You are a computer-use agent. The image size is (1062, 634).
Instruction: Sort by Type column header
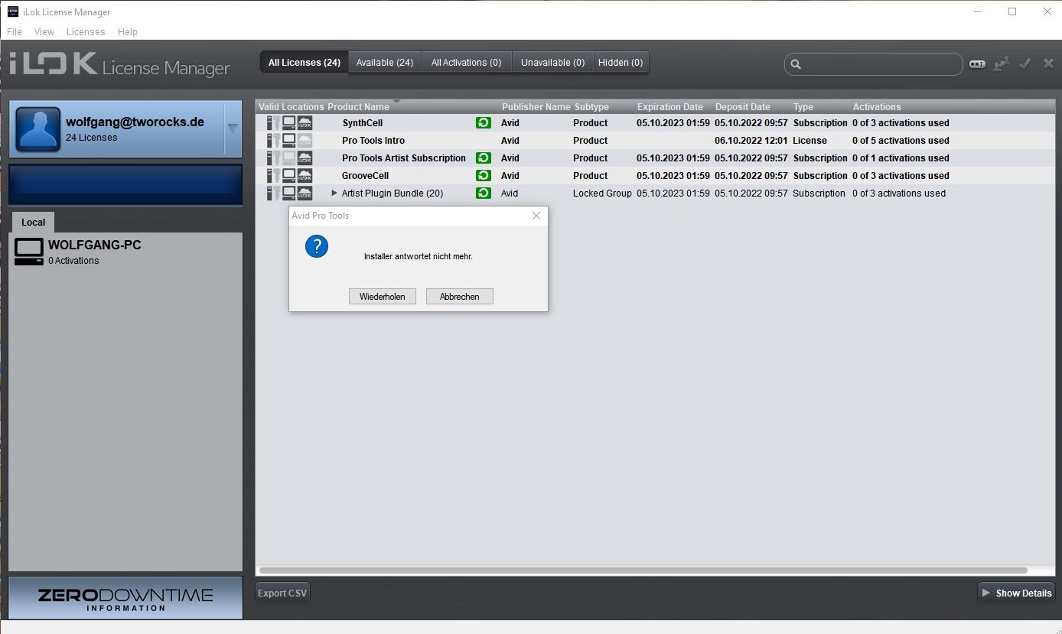(x=803, y=107)
